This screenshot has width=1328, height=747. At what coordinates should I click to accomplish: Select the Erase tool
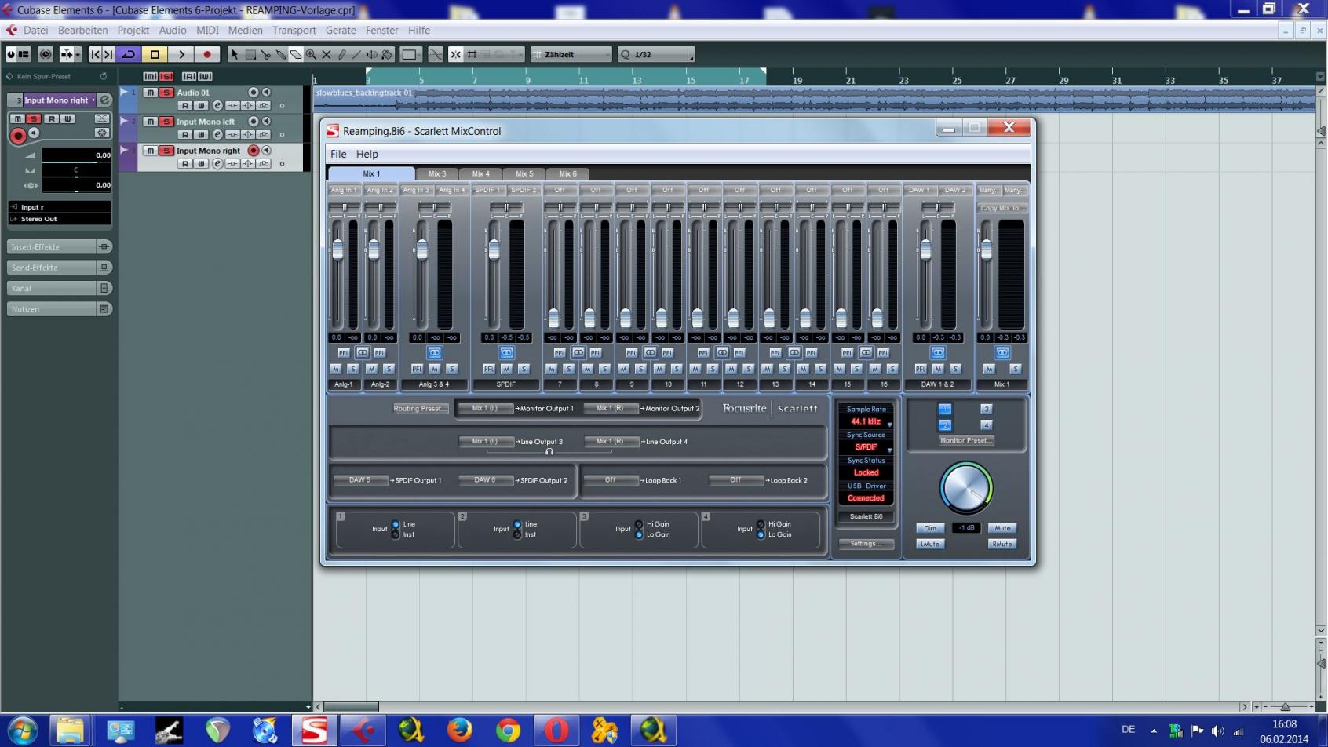point(296,54)
